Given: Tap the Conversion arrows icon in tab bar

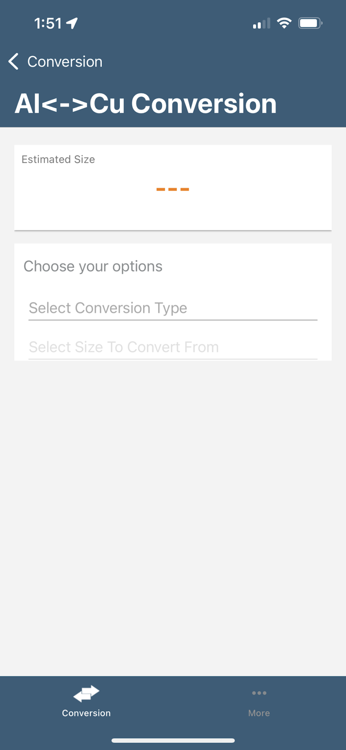Looking at the screenshot, I should tap(86, 693).
